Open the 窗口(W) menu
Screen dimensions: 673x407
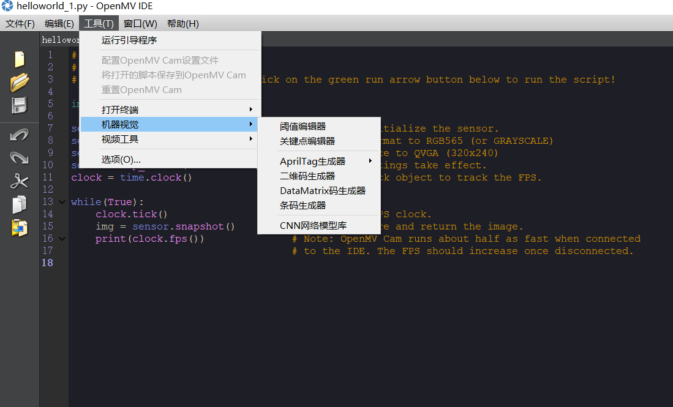[x=140, y=24]
